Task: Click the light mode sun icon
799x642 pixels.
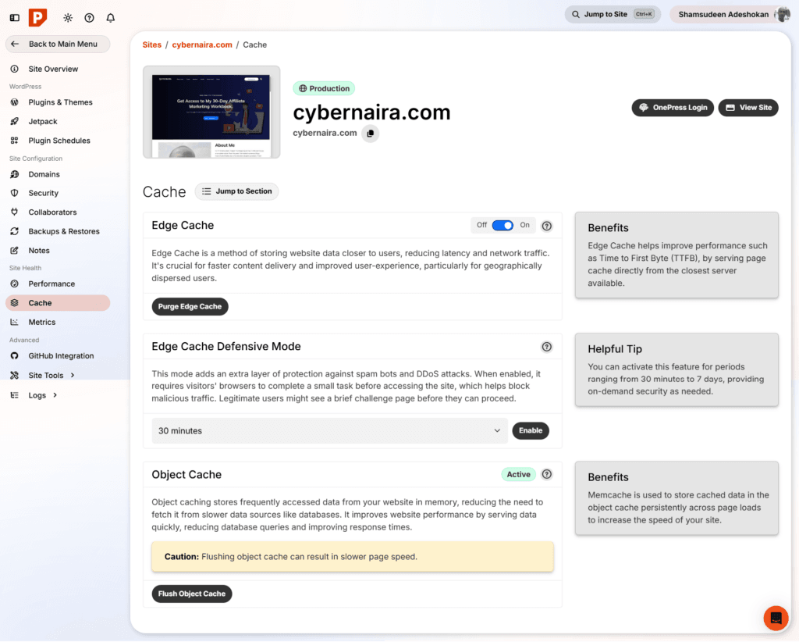Action: 69,17
